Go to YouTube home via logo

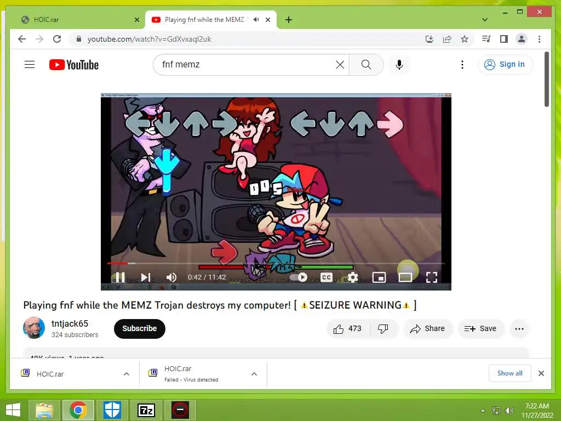pos(74,65)
